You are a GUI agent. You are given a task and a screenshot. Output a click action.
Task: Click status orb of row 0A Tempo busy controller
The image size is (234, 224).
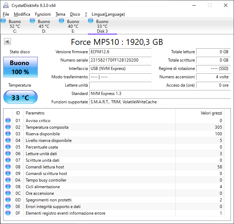(x=8, y=180)
